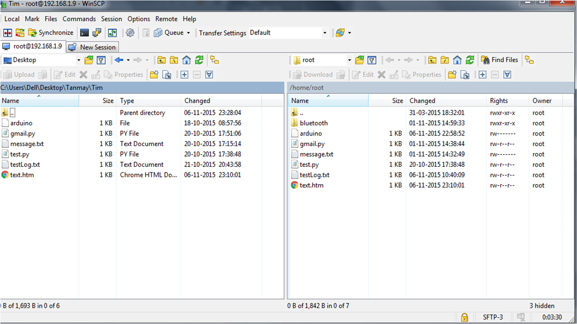Sort local panel by Type column
Image resolution: width=577 pixels, height=324 pixels.
click(x=149, y=101)
